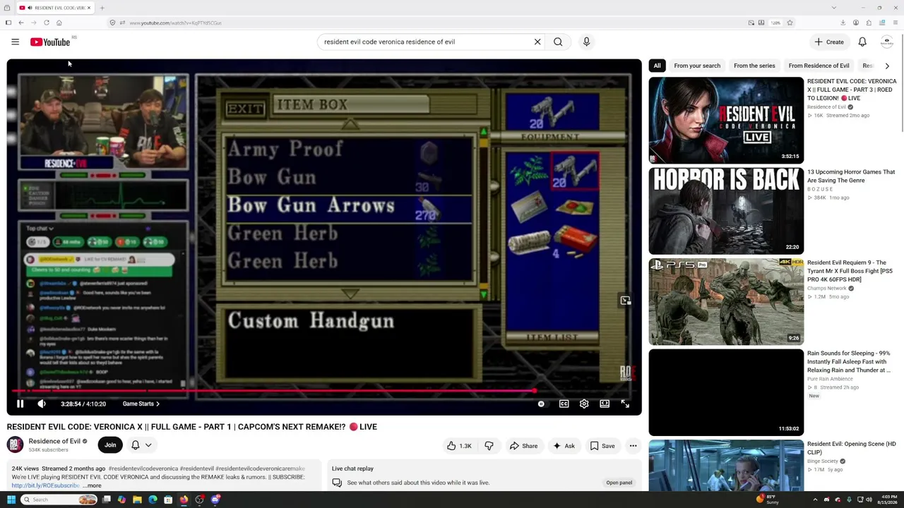Open the taskbar clock and date
The image size is (904, 508).
pyautogui.click(x=887, y=500)
